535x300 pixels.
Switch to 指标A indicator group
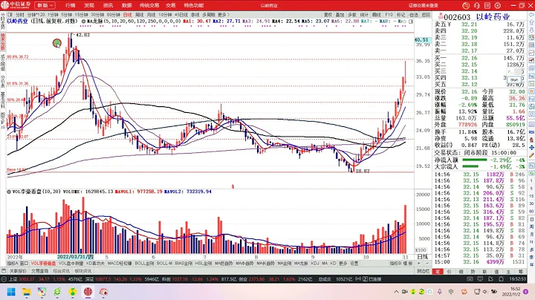pos(13,264)
